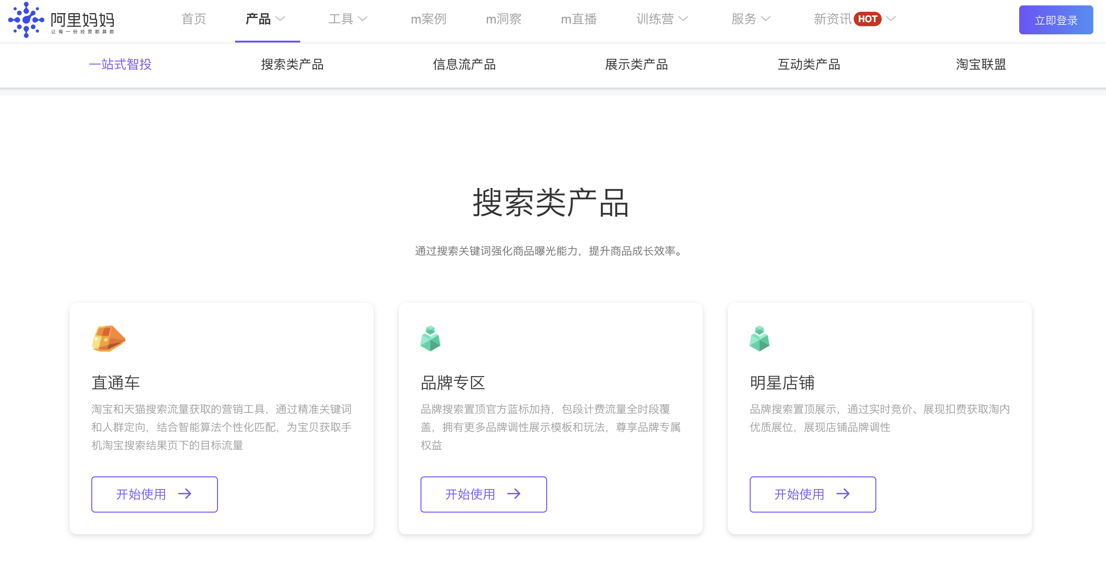Viewport: 1106px width, 565px height.
Task: Expand the 服务 dropdown chevron
Action: click(x=766, y=19)
